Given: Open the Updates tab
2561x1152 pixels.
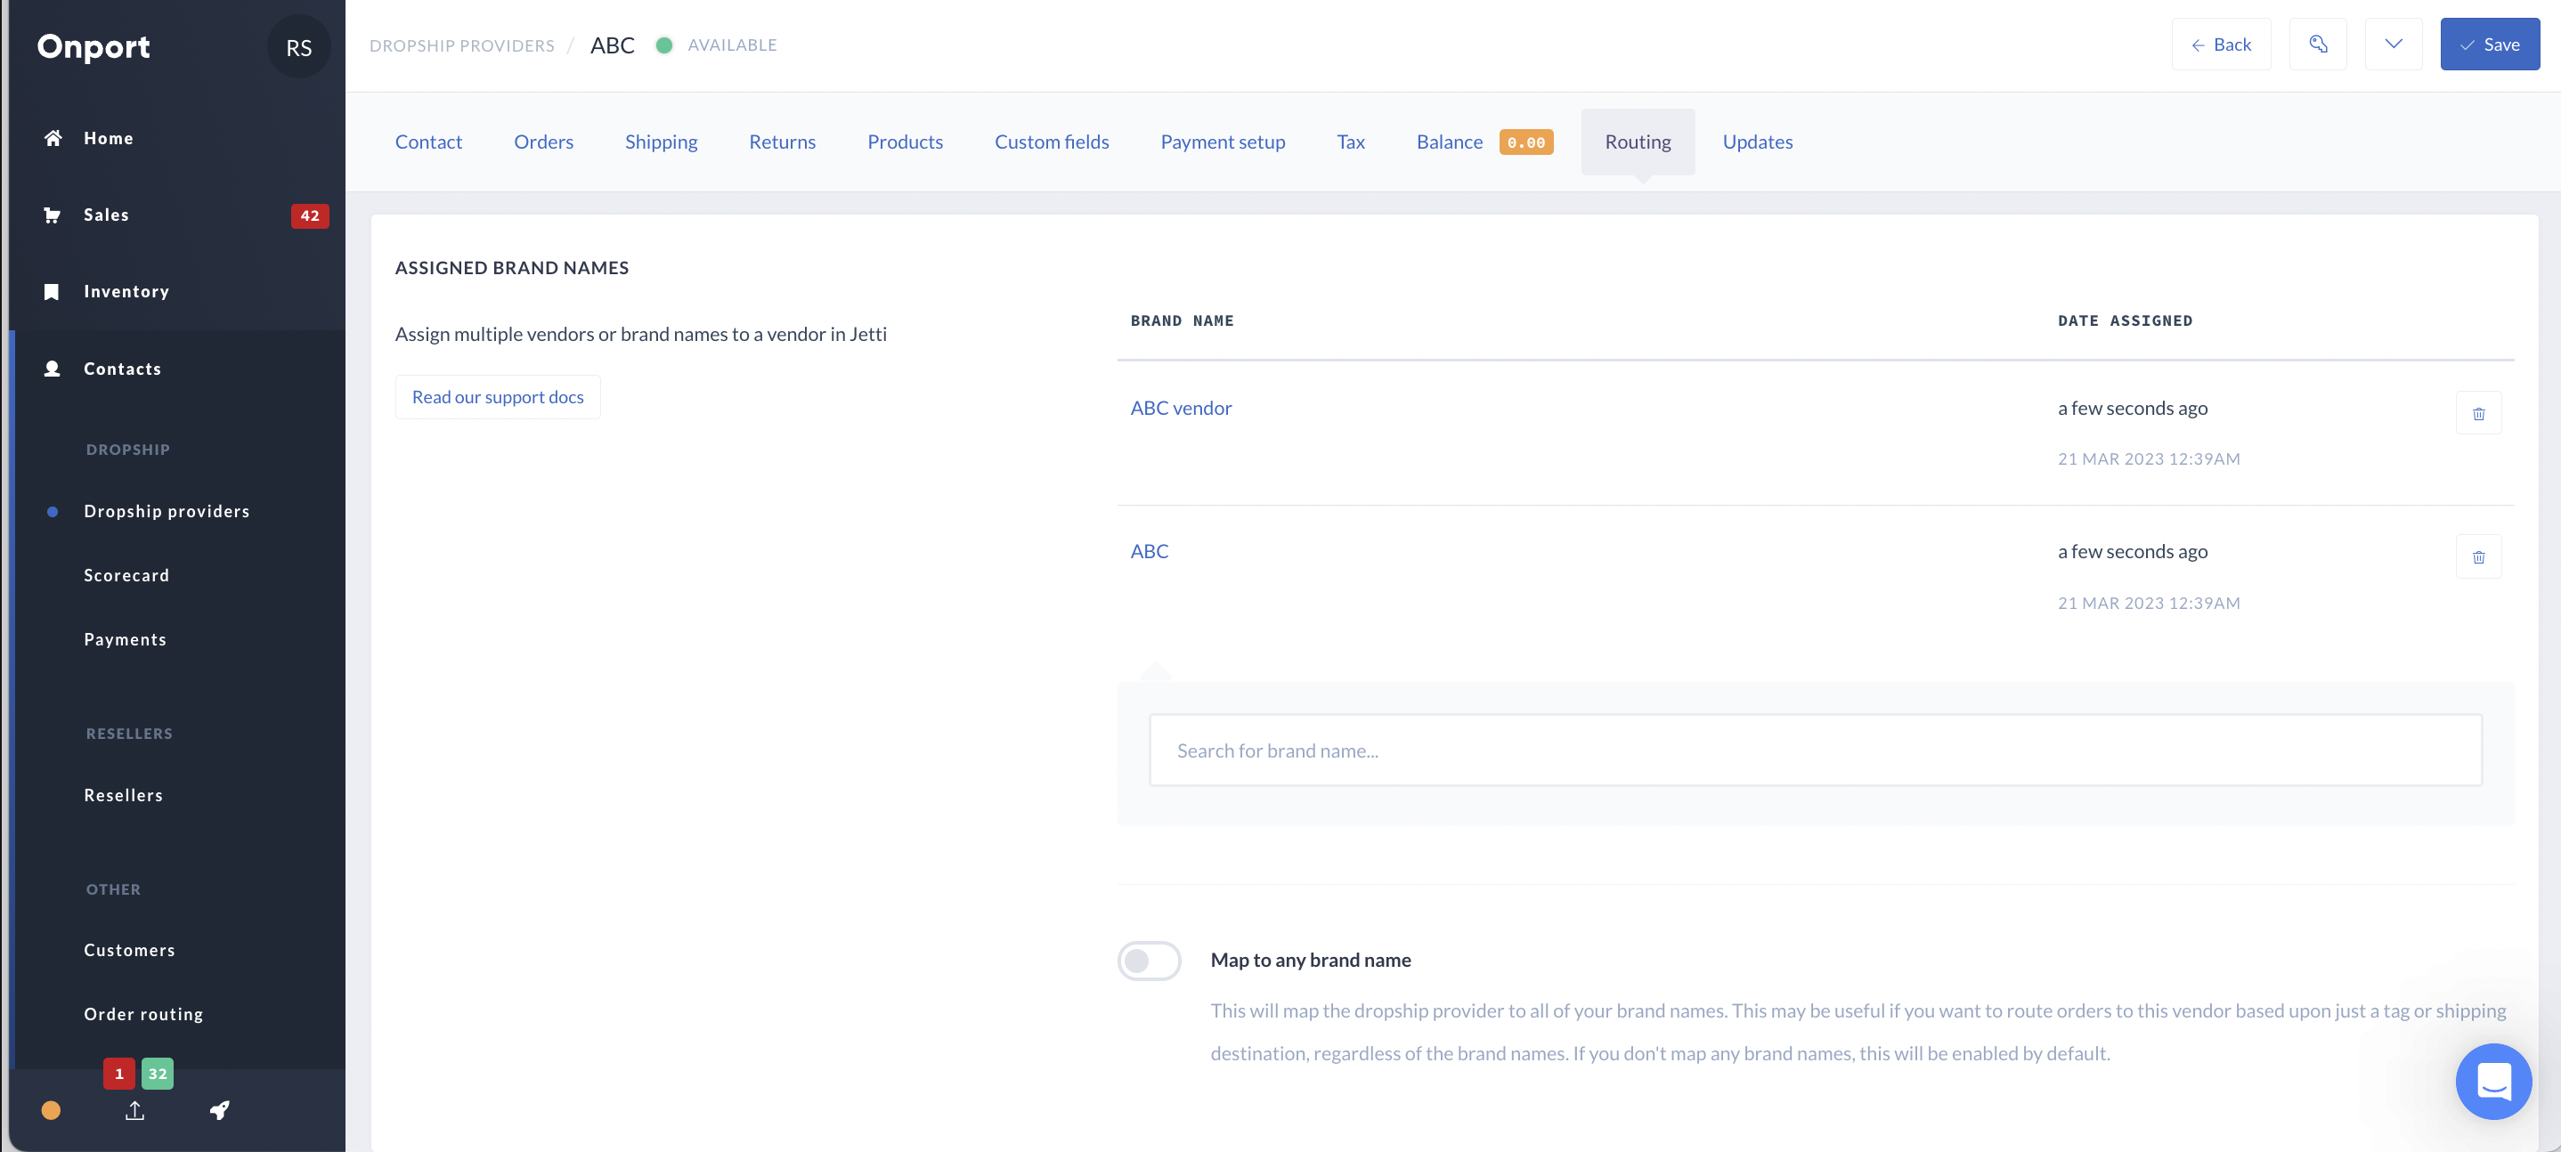Looking at the screenshot, I should 1758,142.
